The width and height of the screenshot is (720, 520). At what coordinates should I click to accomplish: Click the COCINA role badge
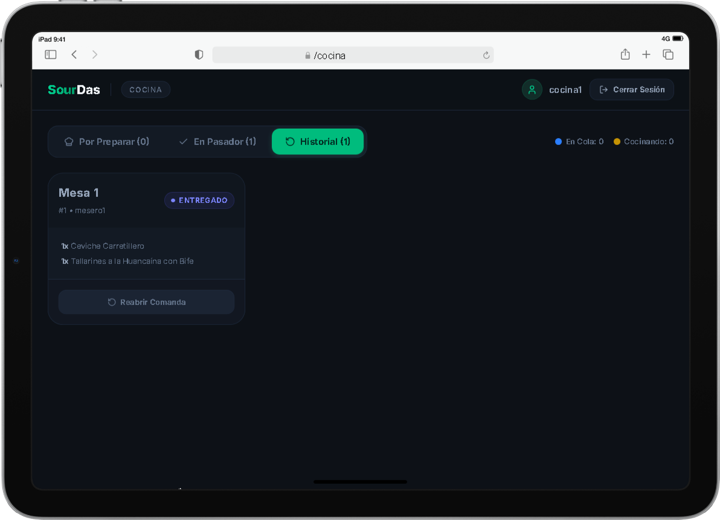pyautogui.click(x=146, y=89)
